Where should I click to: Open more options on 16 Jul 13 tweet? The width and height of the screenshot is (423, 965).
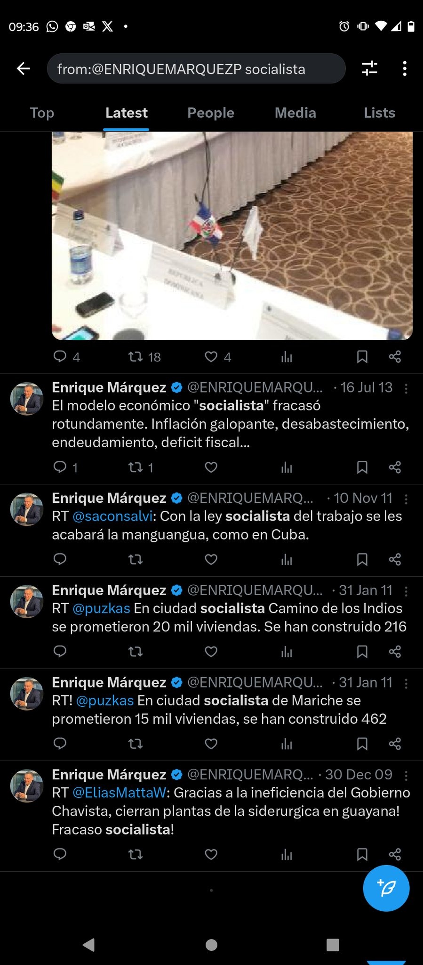(x=406, y=388)
